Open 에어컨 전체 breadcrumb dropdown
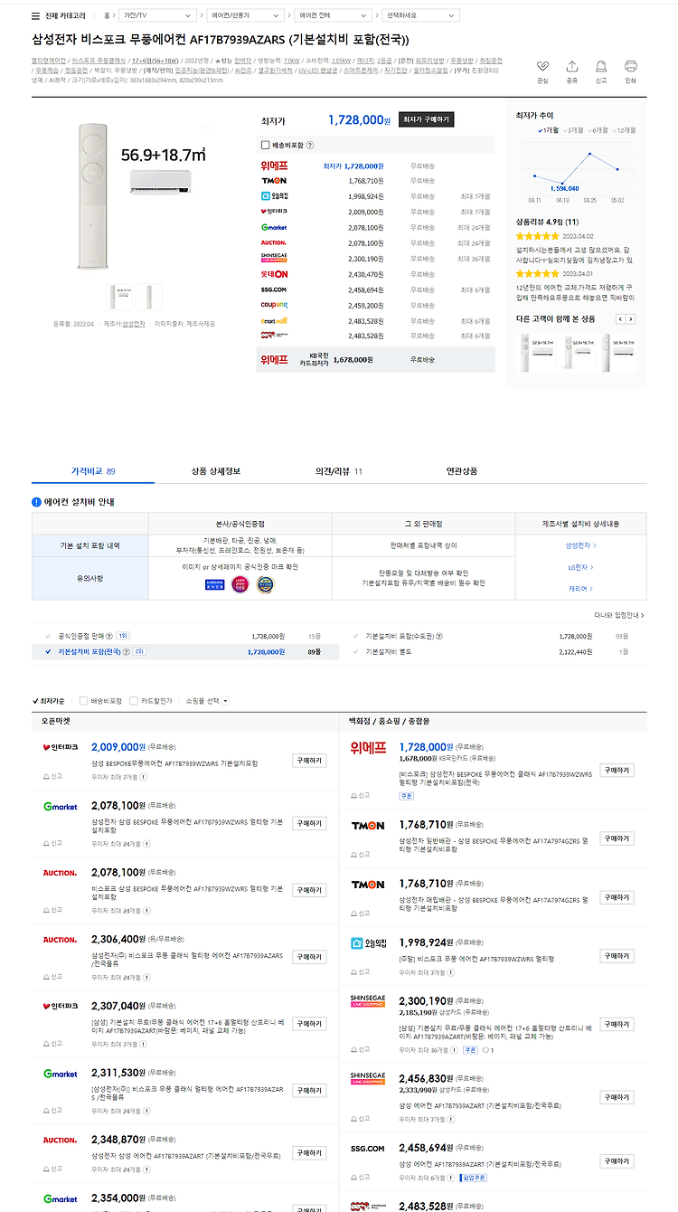This screenshot has width=678, height=1212. tap(334, 15)
